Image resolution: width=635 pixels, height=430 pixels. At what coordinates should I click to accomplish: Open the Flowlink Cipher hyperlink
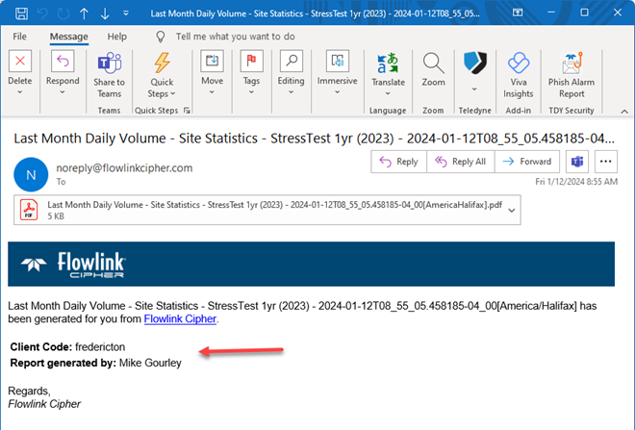[x=180, y=318]
